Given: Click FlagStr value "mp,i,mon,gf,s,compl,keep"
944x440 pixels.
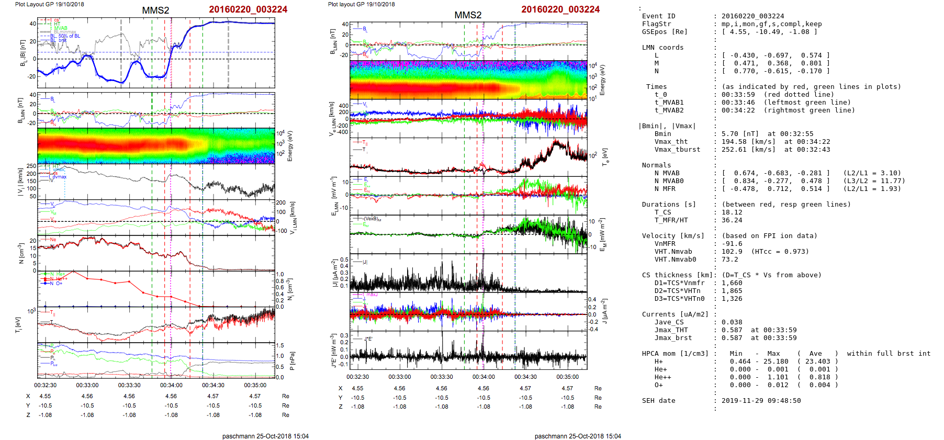Looking at the screenshot, I should pos(771,24).
